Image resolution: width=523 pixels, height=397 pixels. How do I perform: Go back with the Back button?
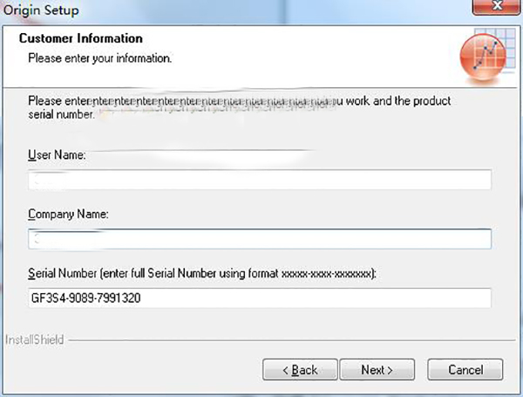coord(300,370)
